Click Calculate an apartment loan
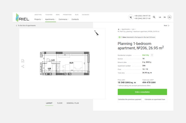Screen dimensions: 186x123 tap(155, 99)
